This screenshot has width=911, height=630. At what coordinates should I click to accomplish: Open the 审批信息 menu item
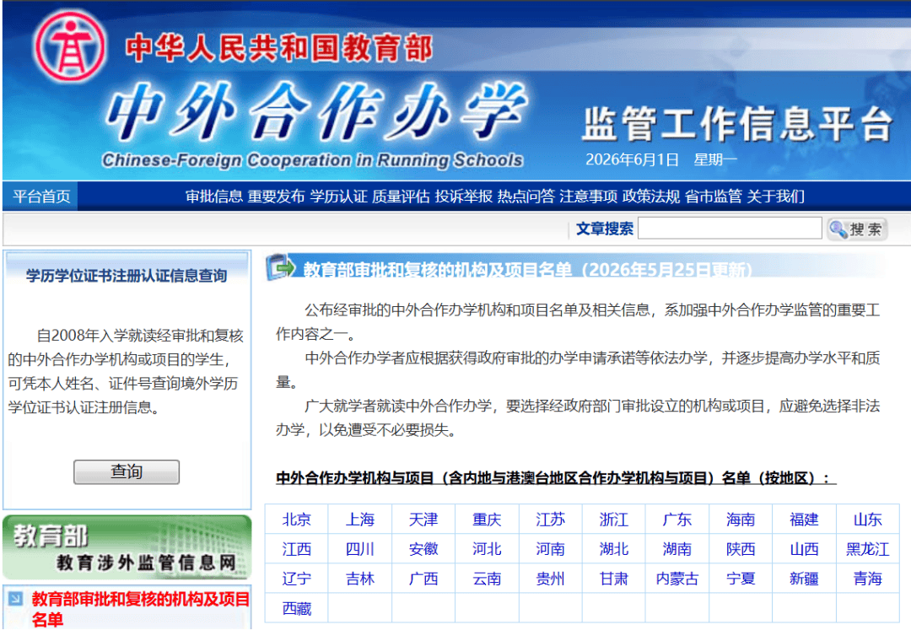(x=213, y=197)
